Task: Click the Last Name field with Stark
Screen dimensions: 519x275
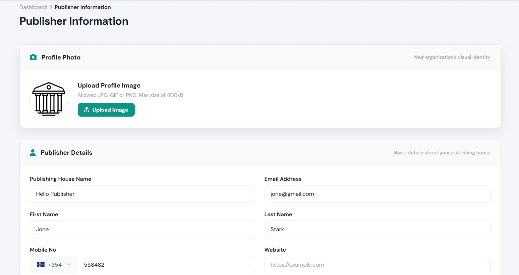Action: pyautogui.click(x=378, y=229)
